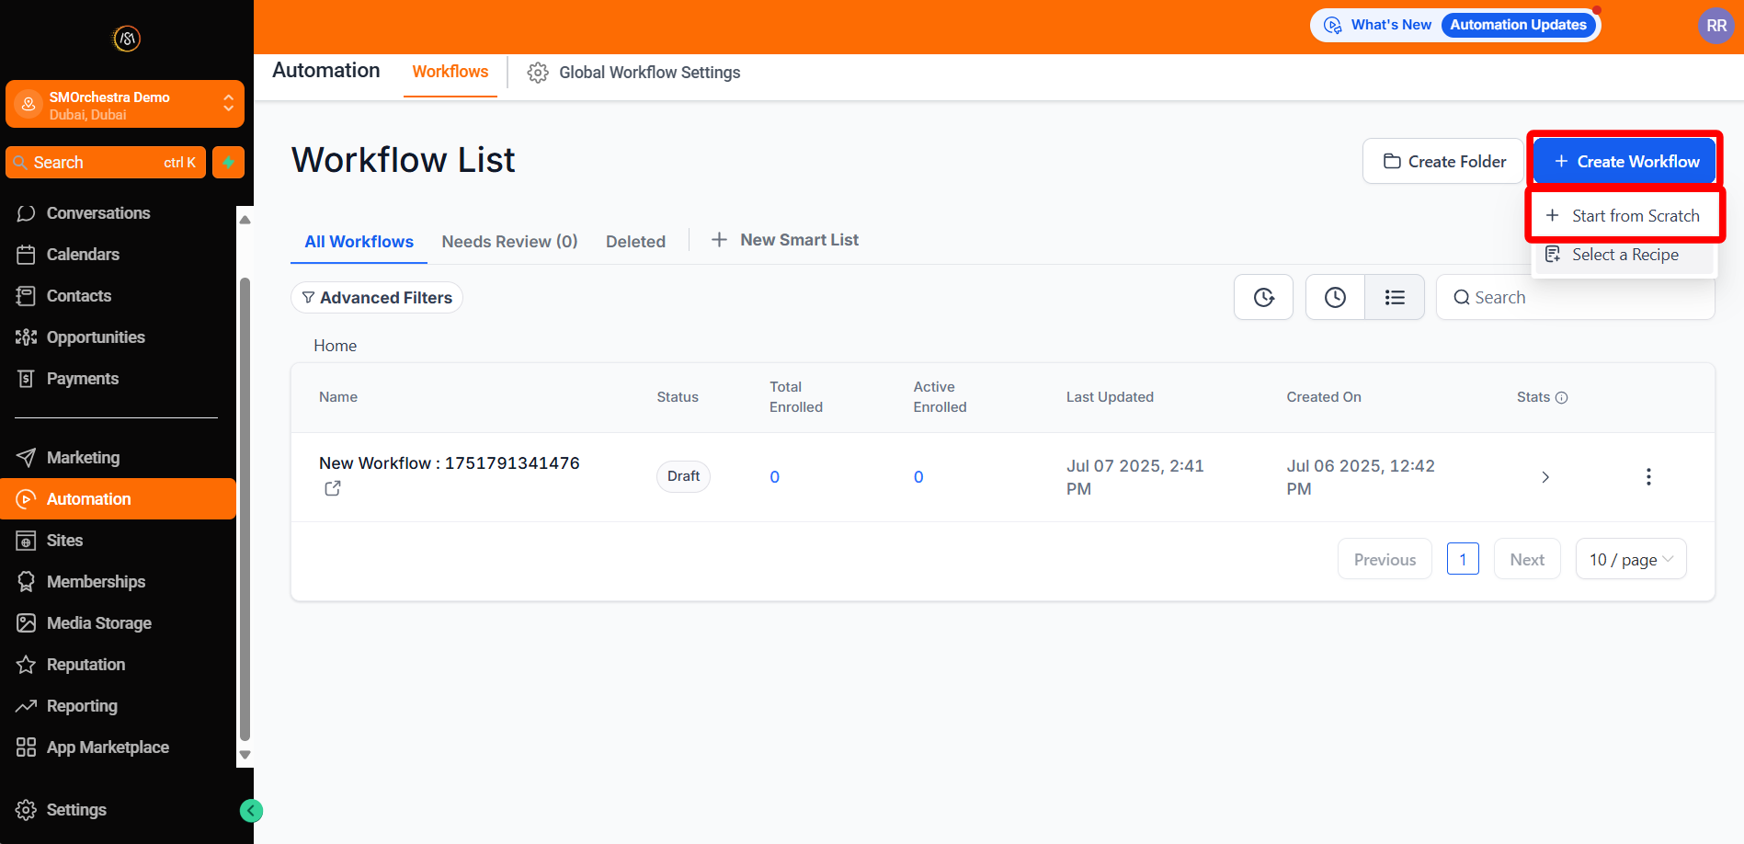Open the recently updated clock view icon

coord(1335,297)
